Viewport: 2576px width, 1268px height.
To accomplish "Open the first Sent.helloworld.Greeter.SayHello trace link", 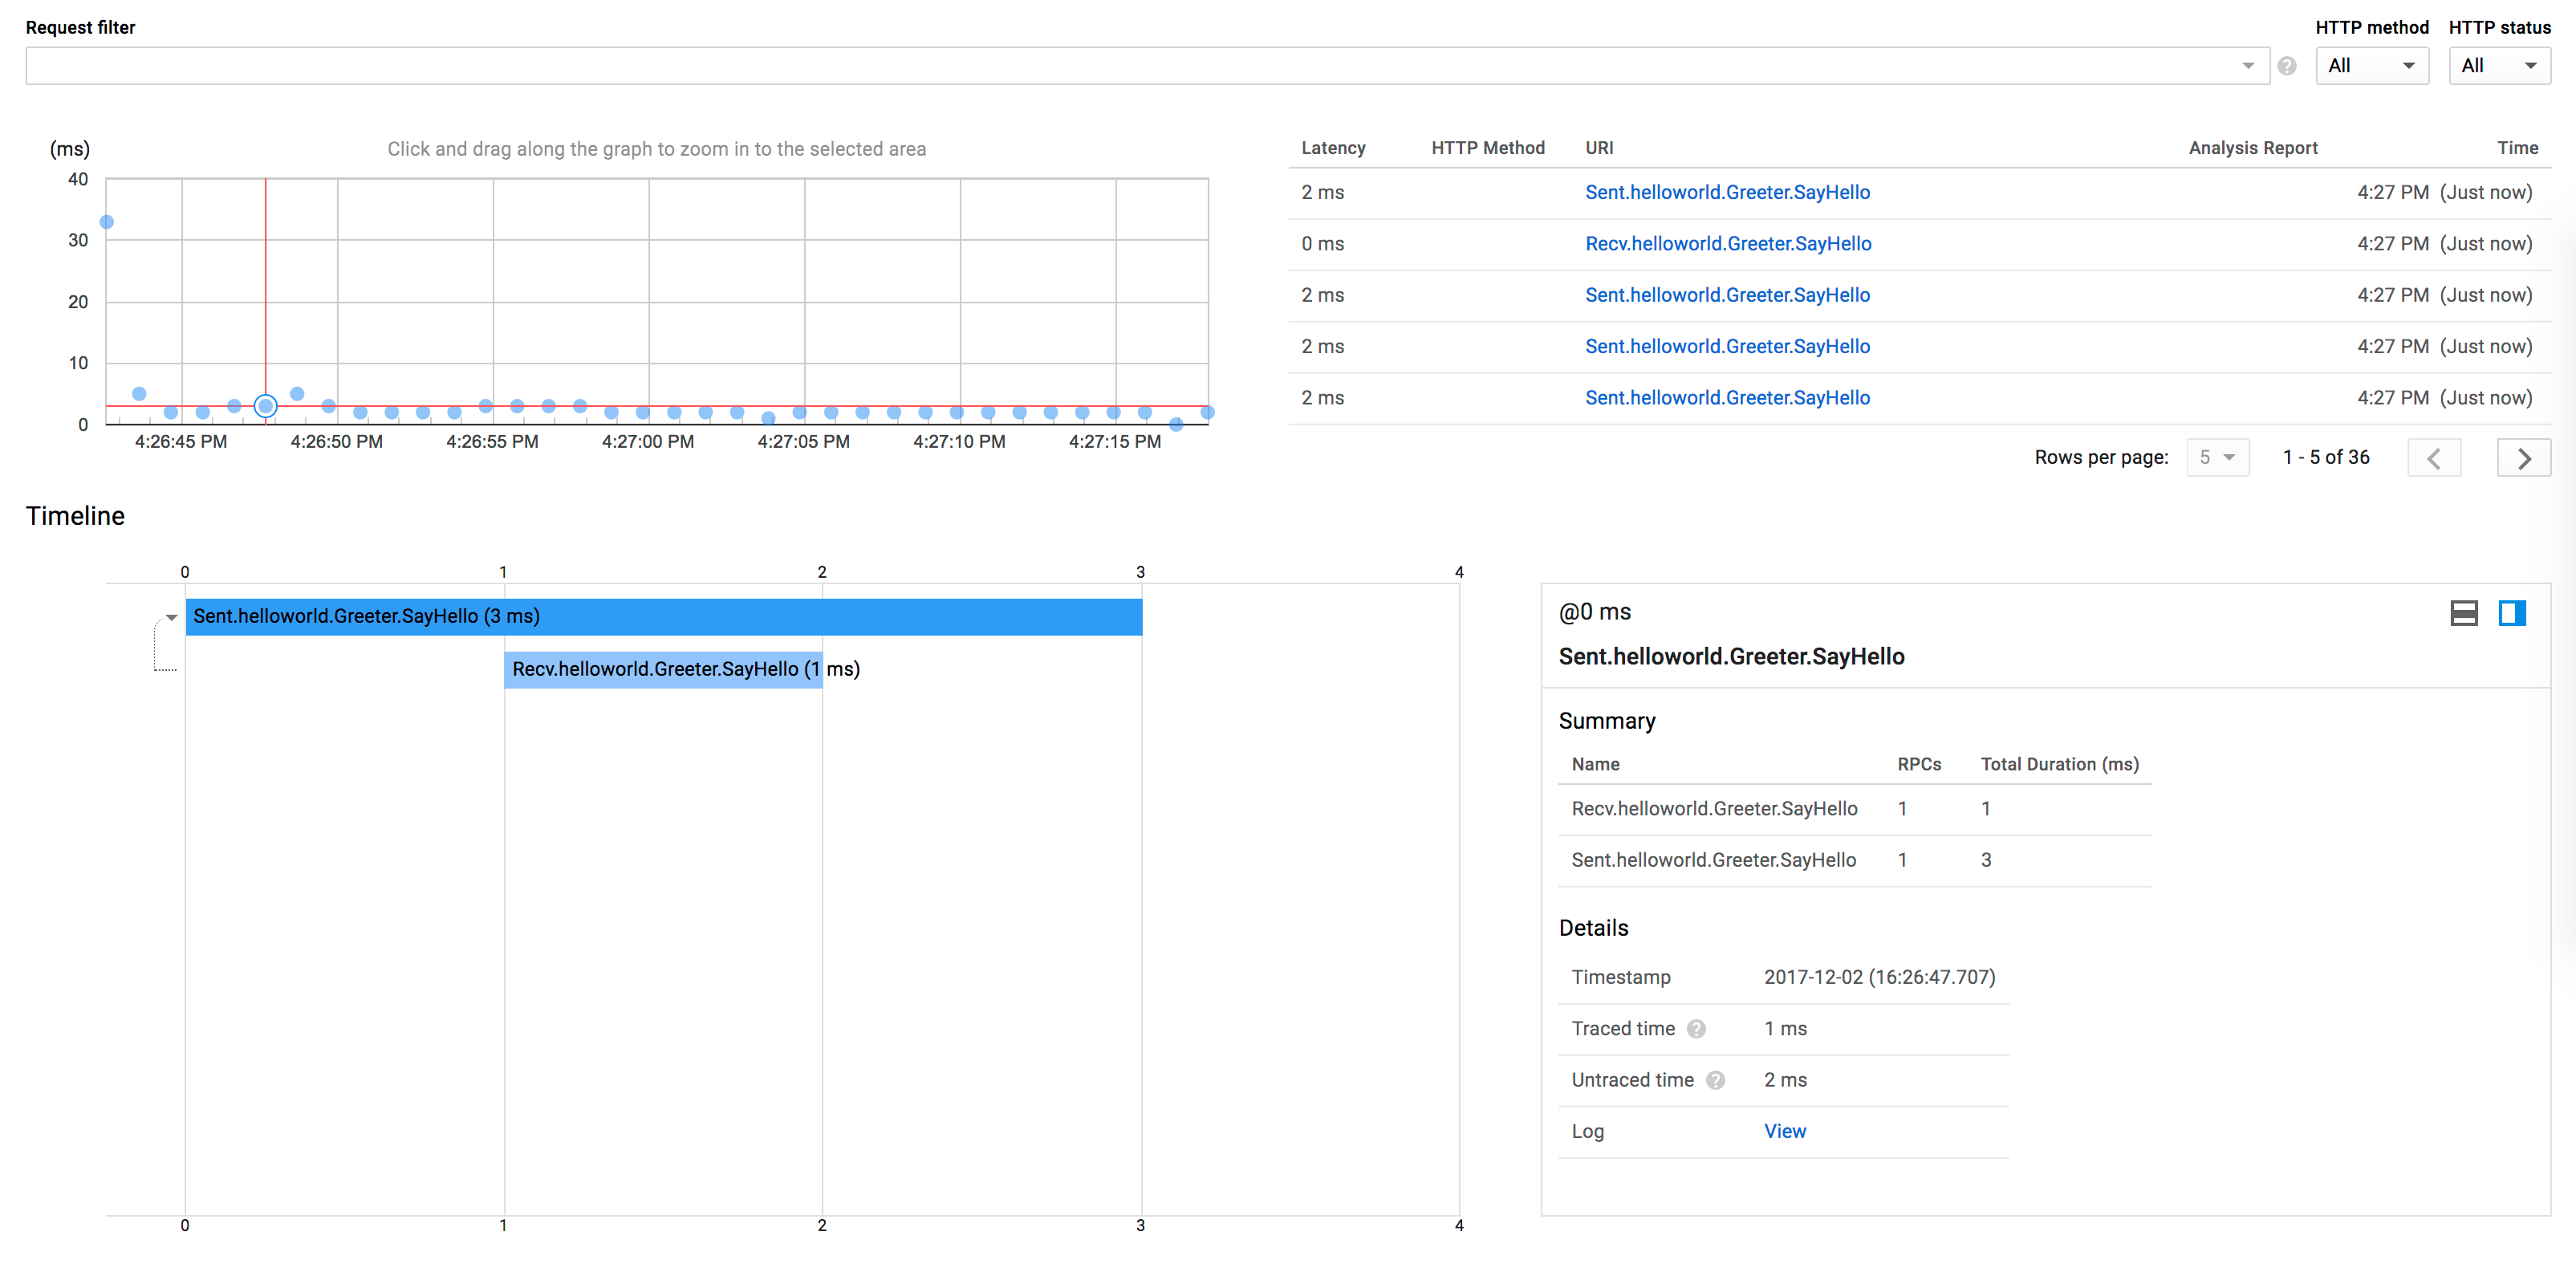I will coord(1726,192).
